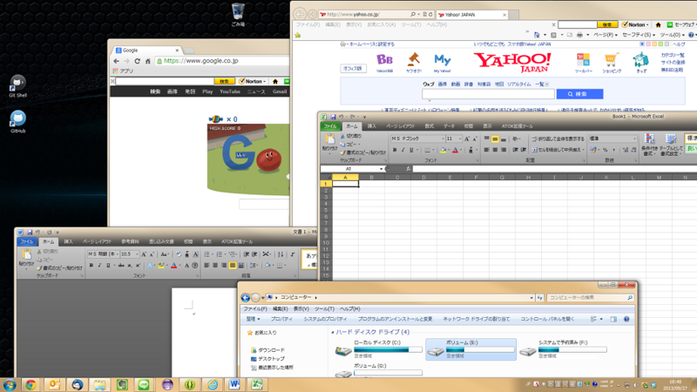Click the Internet Explorer taskbar icon

tap(213, 384)
